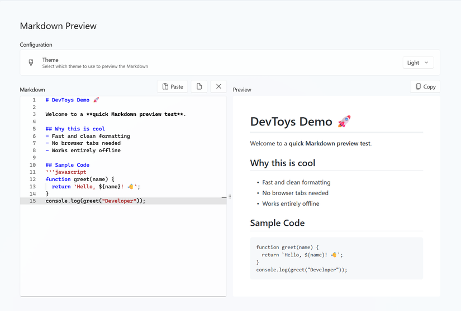Click "Welcome to a quick Markdown preview test." in preview
The width and height of the screenshot is (461, 311).
(x=311, y=143)
